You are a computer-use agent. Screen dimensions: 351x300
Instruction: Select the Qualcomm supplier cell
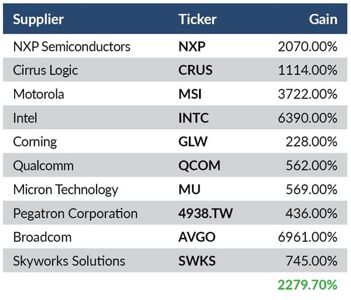click(42, 166)
